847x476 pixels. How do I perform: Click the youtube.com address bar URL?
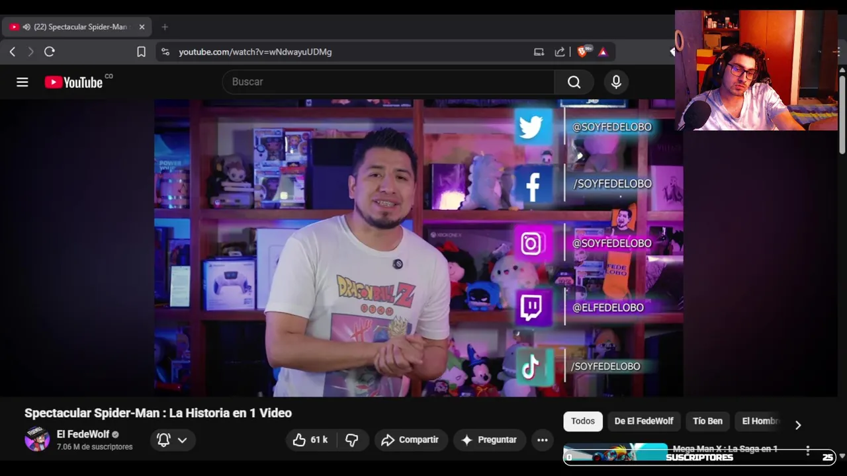point(255,52)
